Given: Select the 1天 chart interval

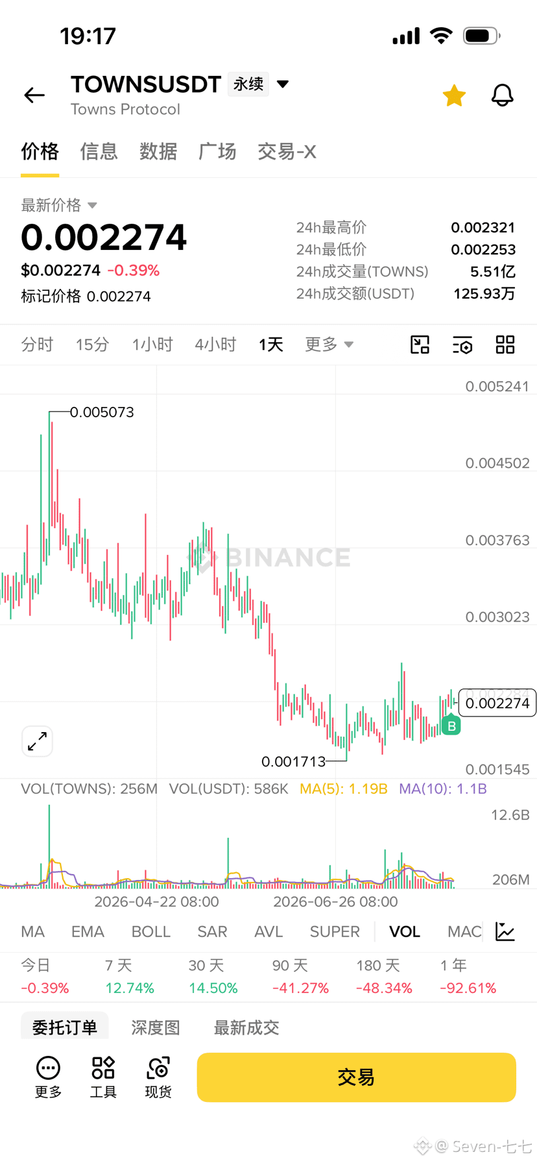Looking at the screenshot, I should 271,345.
